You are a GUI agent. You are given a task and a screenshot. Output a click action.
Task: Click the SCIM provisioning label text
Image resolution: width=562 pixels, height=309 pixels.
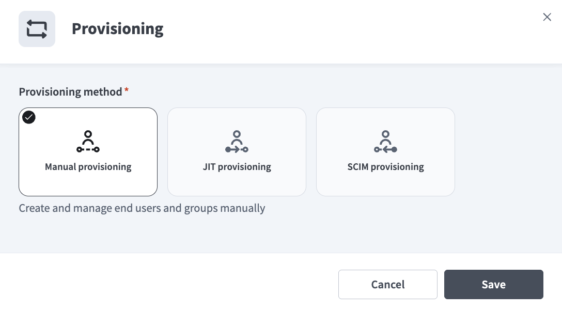(385, 167)
